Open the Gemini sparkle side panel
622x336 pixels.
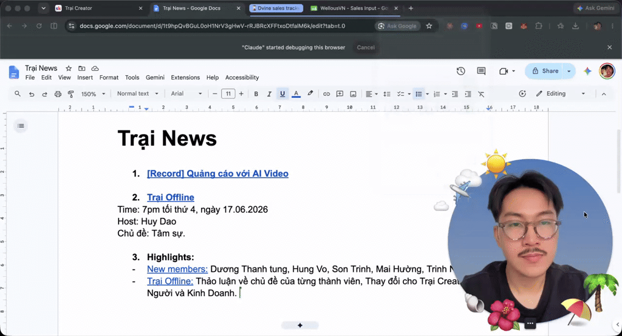coord(587,71)
